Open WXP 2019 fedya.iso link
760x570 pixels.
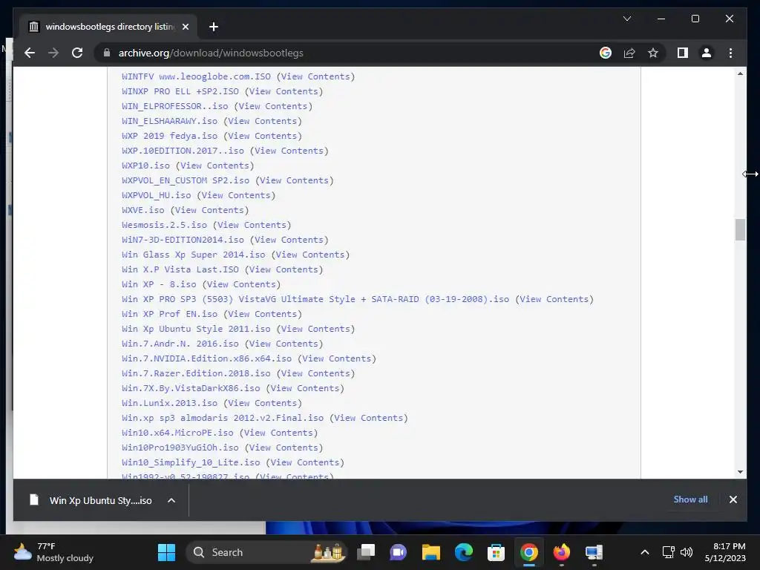tap(170, 136)
